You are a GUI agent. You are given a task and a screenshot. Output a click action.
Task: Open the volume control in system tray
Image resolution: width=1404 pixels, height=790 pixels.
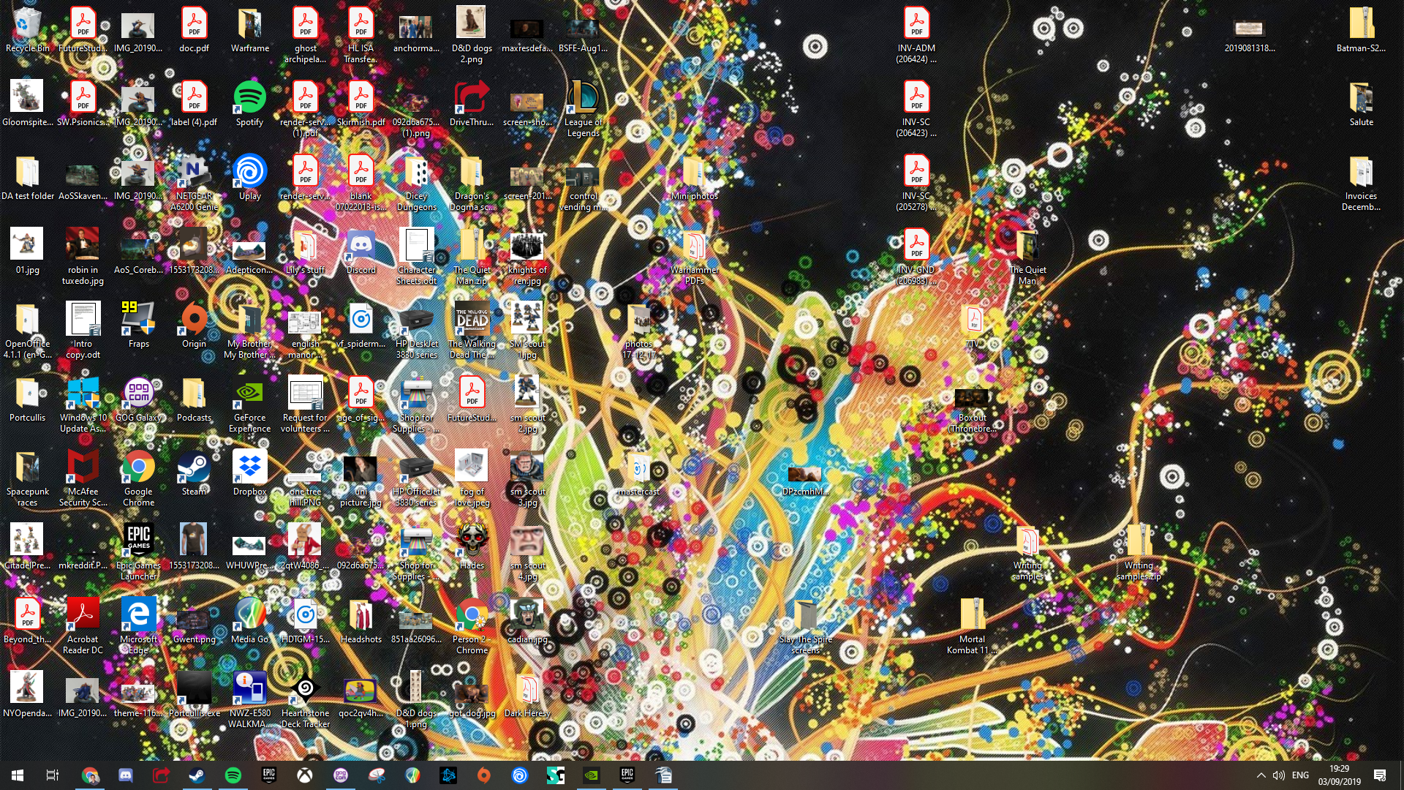(1278, 775)
